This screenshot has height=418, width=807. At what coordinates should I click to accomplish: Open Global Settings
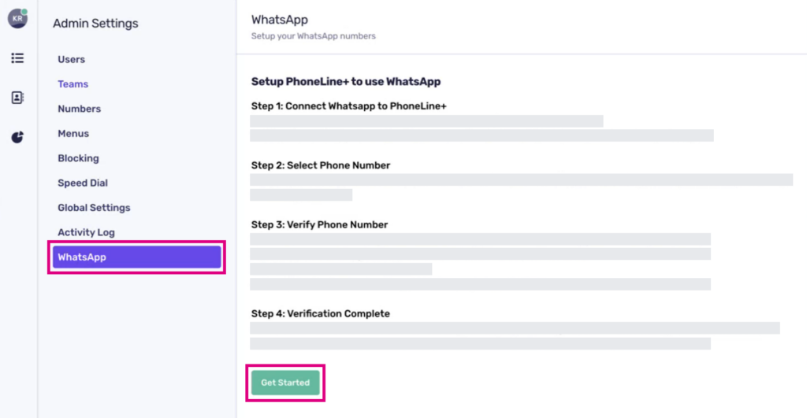[x=94, y=208]
